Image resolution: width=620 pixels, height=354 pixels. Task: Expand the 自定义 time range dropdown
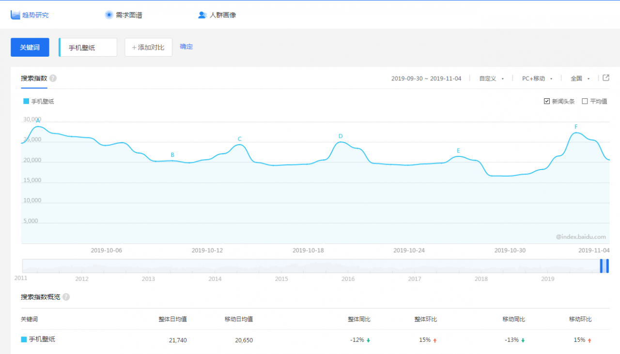pyautogui.click(x=492, y=78)
